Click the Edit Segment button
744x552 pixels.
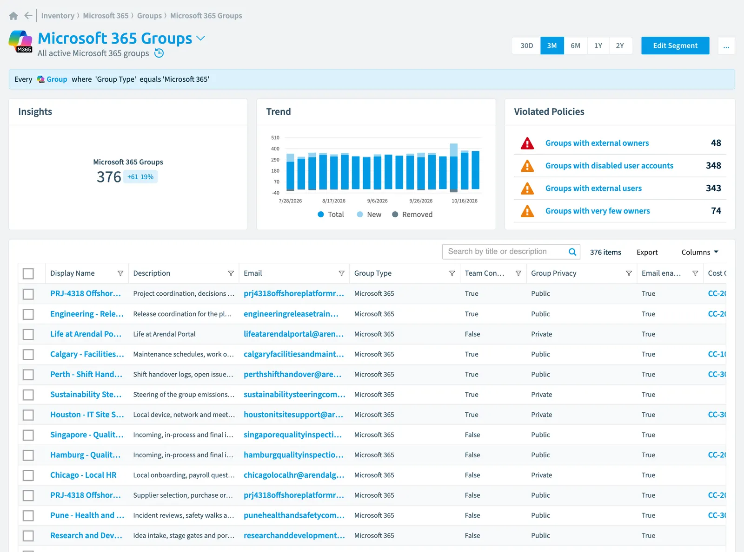675,45
